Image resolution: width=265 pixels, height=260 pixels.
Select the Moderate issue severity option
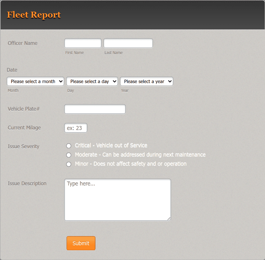(x=69, y=155)
